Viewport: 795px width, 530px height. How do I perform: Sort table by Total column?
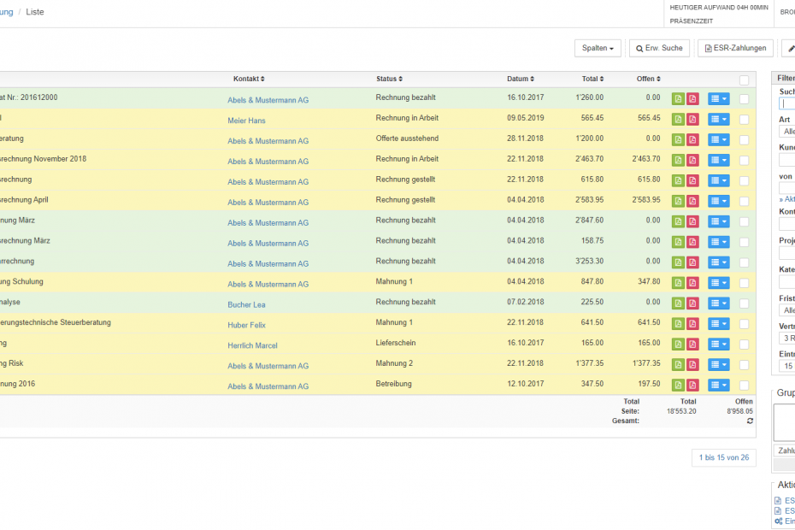pos(592,79)
